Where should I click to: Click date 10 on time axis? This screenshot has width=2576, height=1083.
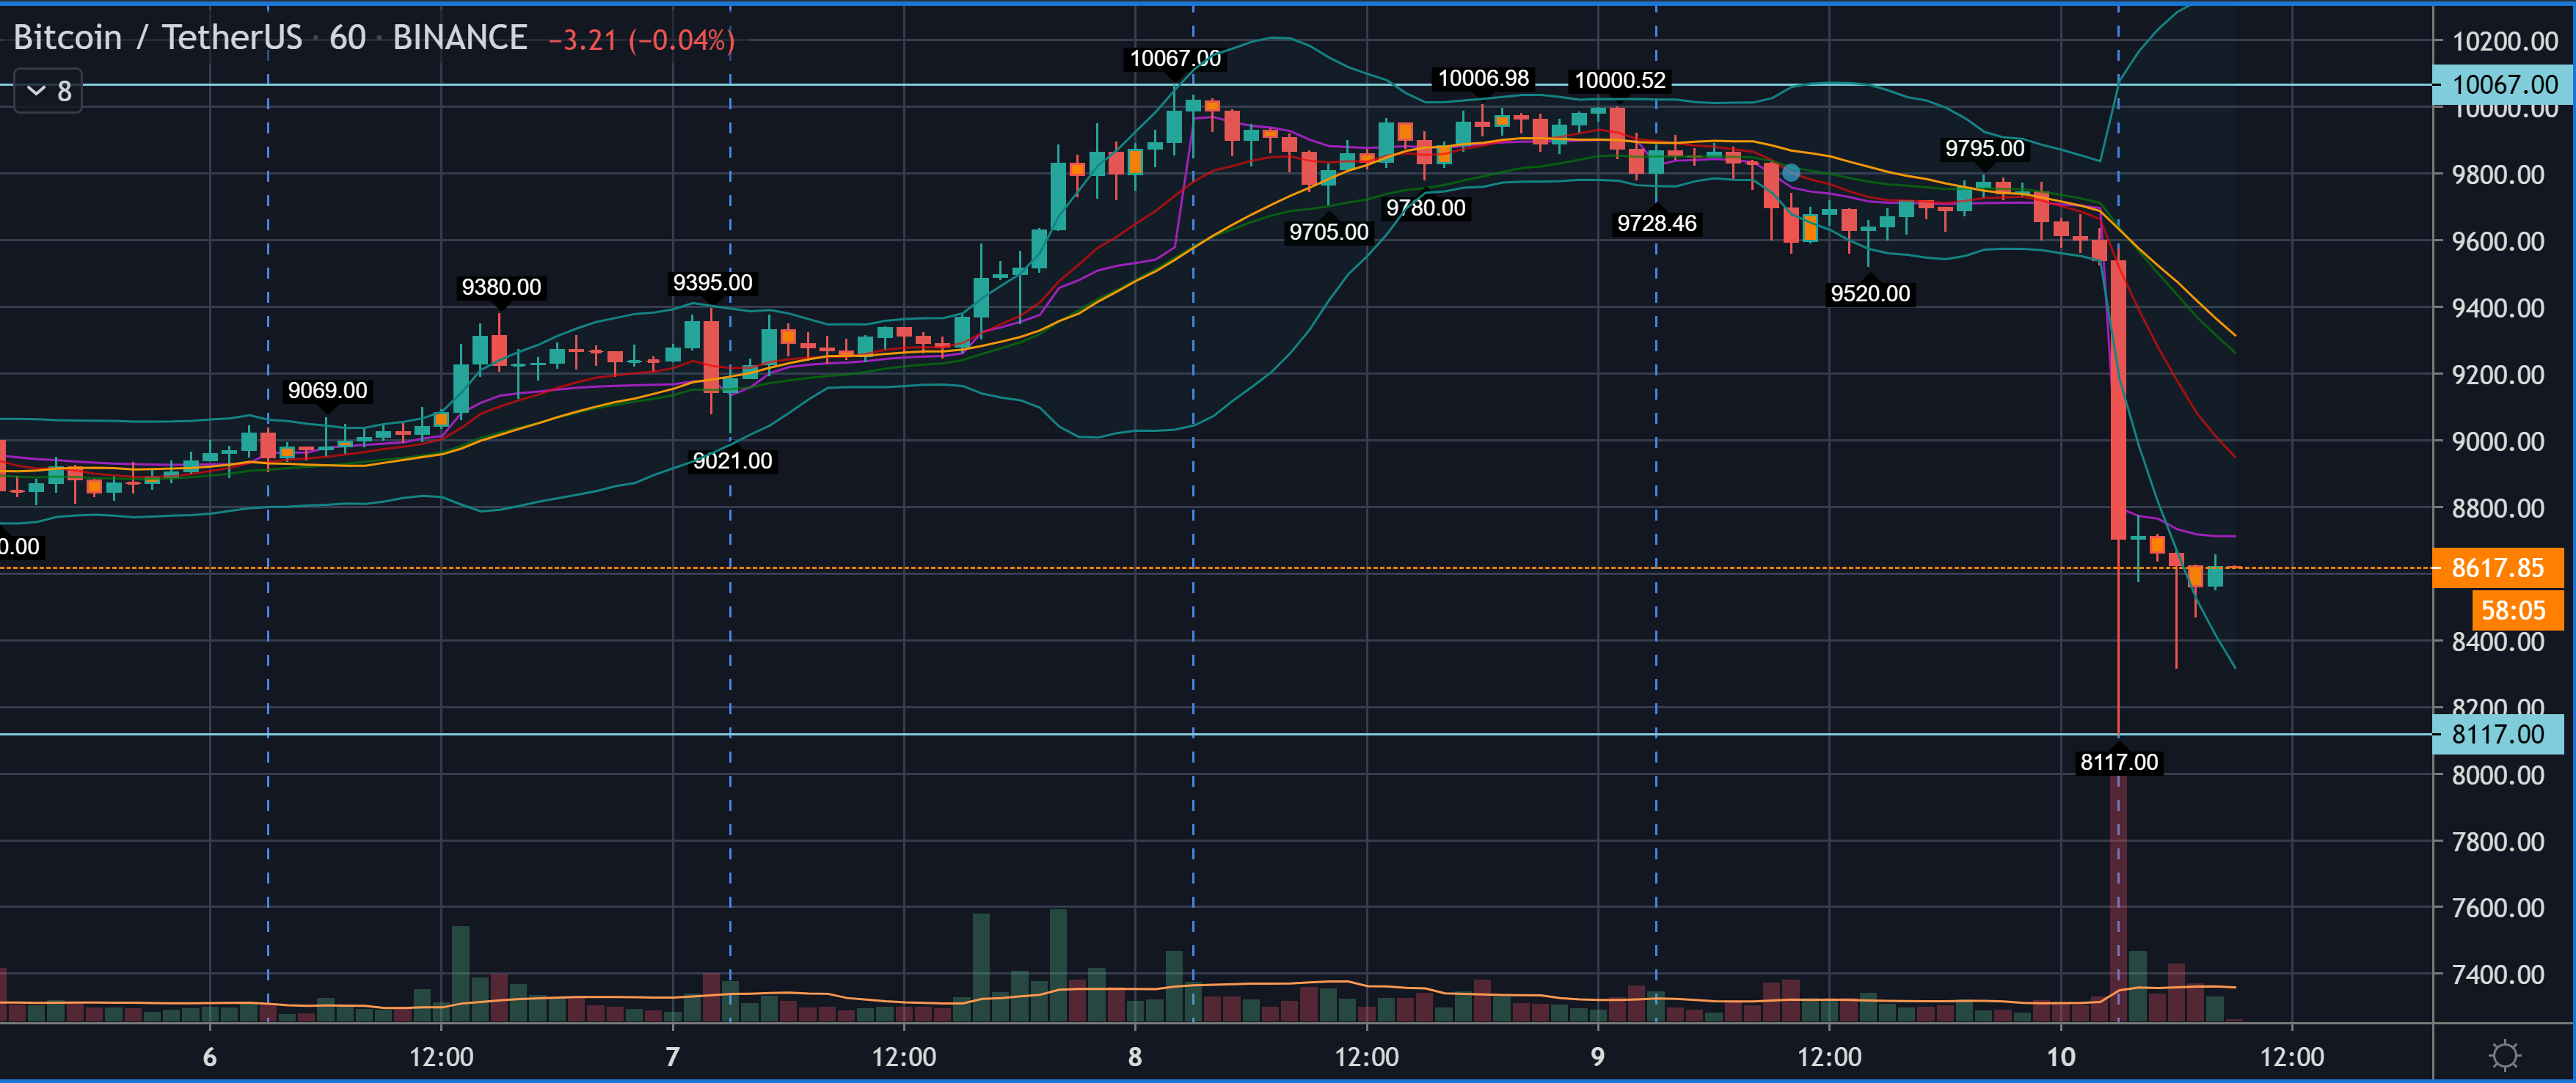(x=2060, y=1057)
